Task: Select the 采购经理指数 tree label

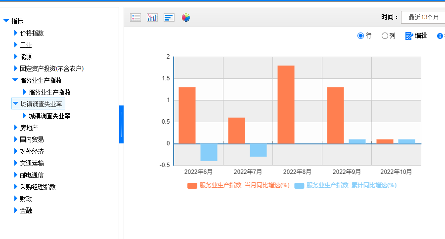Action: pos(38,187)
